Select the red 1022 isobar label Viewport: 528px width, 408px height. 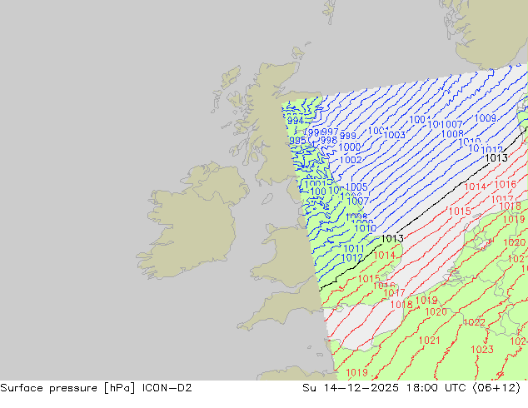(474, 322)
